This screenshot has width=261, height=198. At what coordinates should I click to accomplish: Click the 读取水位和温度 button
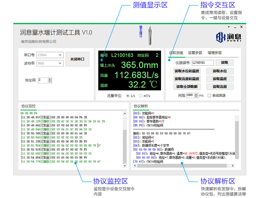click(187, 71)
